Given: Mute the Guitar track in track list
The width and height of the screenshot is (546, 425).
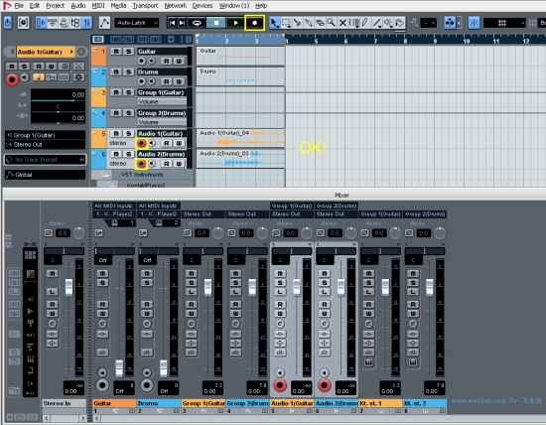Looking at the screenshot, I should point(116,52).
